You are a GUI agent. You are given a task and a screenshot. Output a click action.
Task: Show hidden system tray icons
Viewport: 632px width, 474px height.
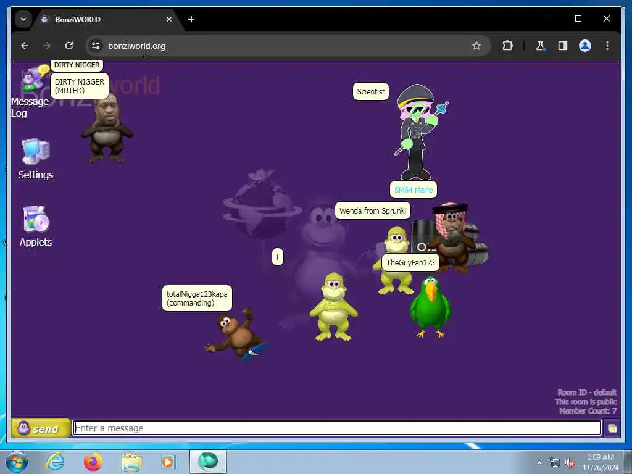click(x=539, y=463)
